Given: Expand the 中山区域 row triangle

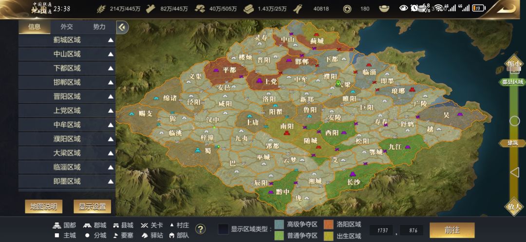Looking at the screenshot, I should point(111,54).
